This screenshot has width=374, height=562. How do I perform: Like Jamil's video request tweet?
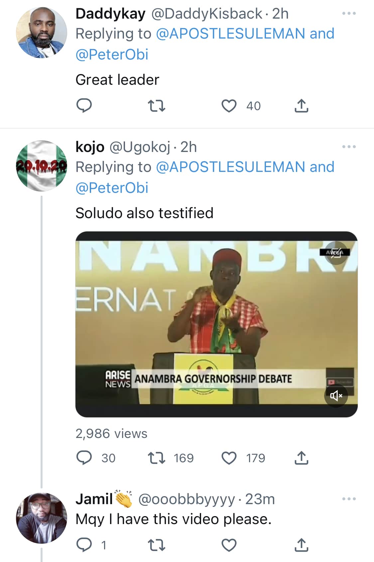229,545
